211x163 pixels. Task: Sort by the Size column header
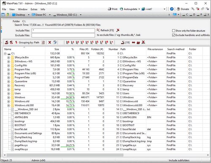(x=53, y=49)
